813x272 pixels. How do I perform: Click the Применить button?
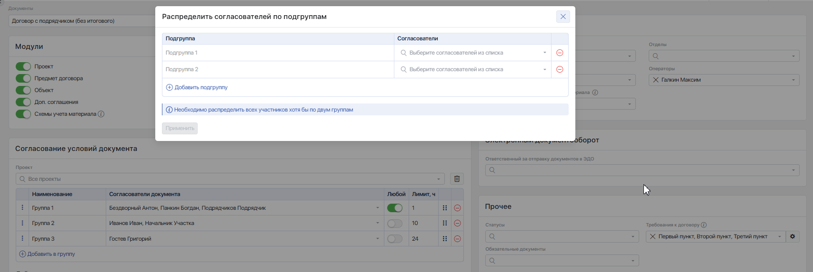[180, 128]
